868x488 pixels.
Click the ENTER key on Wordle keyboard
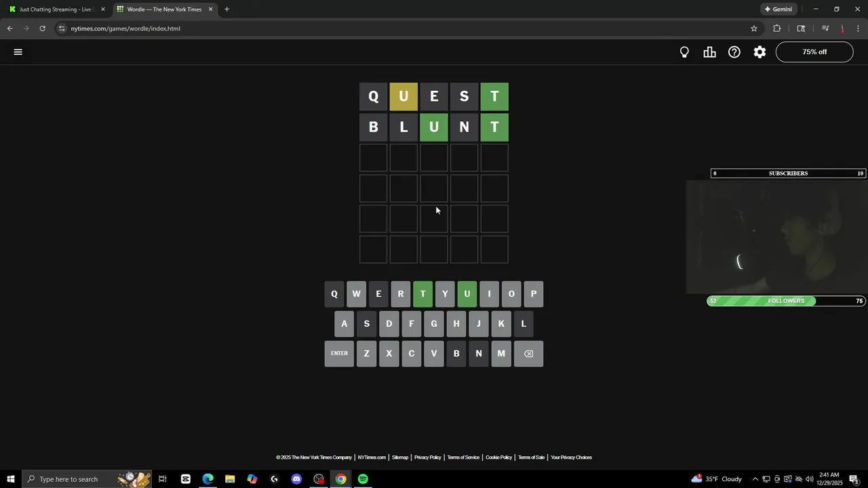point(339,353)
